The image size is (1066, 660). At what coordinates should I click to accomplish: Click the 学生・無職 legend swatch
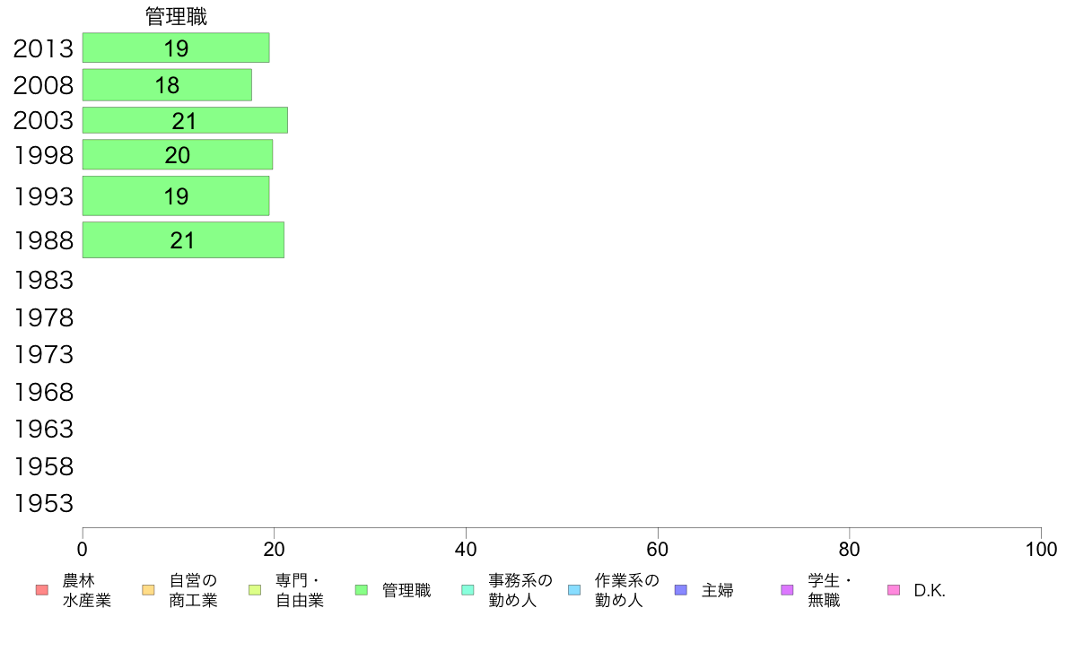[x=787, y=590]
